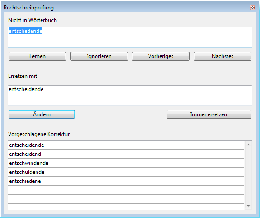The image size is (260, 218).
Task: Click the scroll down arrow of suggestions
Action: 248,206
